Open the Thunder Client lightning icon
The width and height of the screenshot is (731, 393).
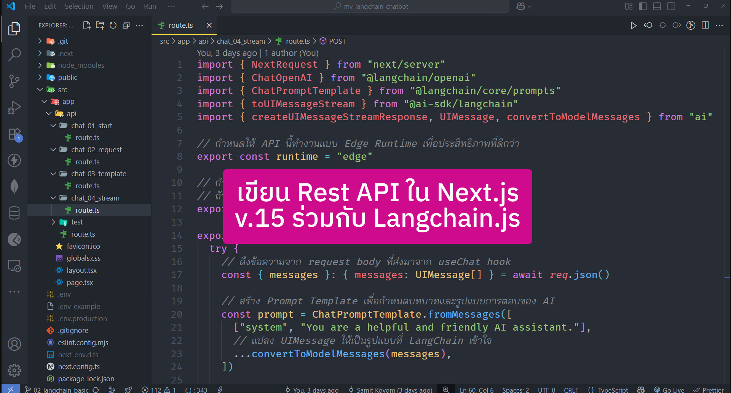pyautogui.click(x=14, y=160)
